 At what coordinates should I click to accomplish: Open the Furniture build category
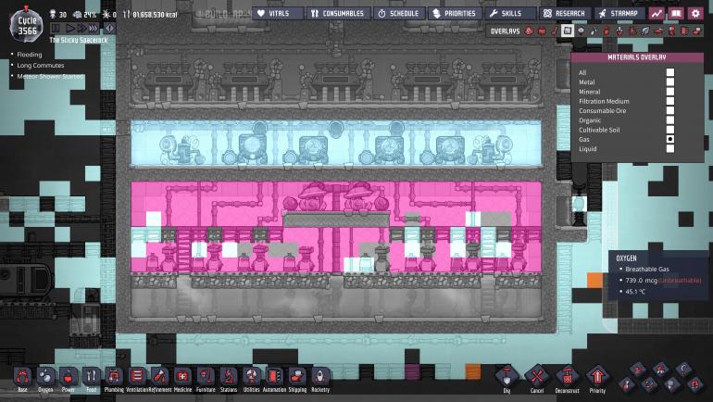click(206, 379)
